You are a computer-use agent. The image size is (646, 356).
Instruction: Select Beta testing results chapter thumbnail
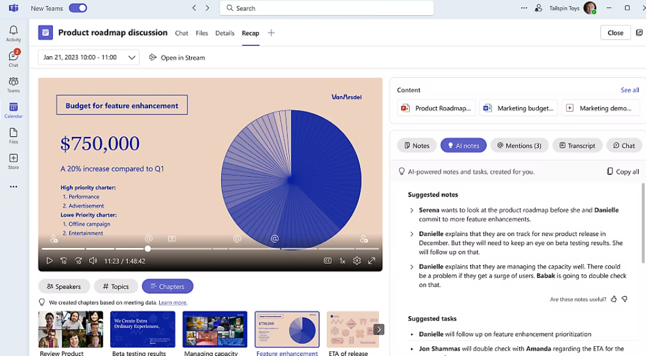(x=143, y=330)
